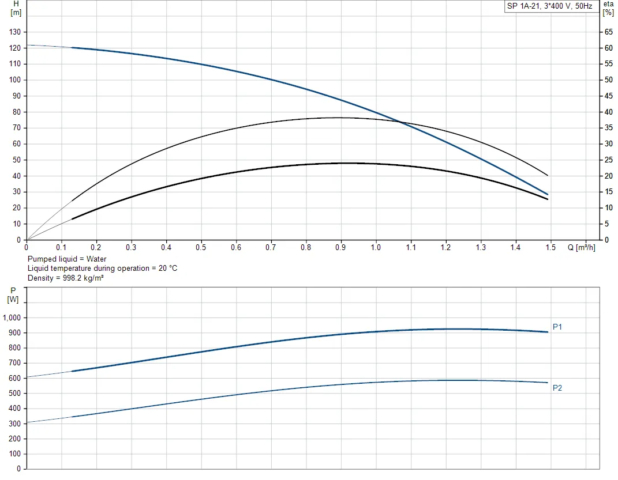The height and width of the screenshot is (480, 618).
Task: Click the 50 tick on the H axis
Action: (x=17, y=160)
